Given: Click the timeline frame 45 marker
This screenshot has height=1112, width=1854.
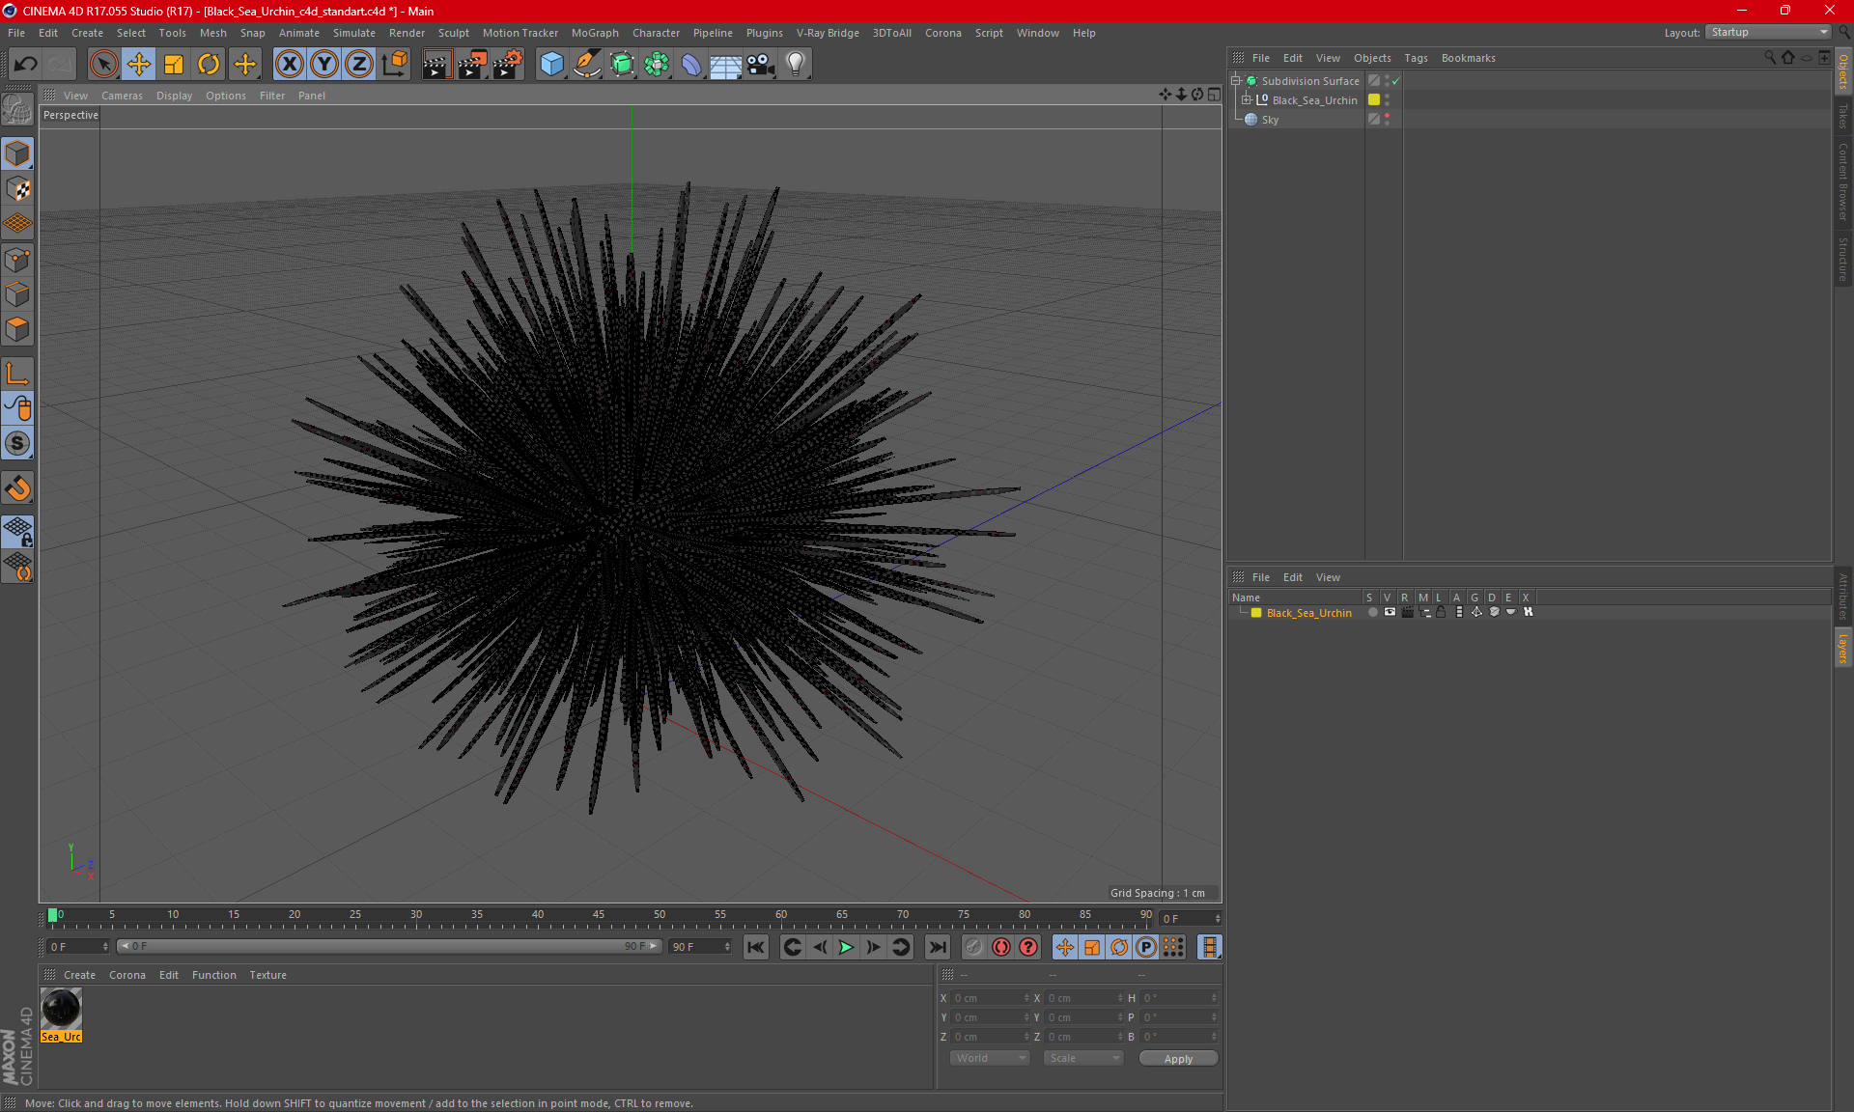Looking at the screenshot, I should (x=599, y=915).
